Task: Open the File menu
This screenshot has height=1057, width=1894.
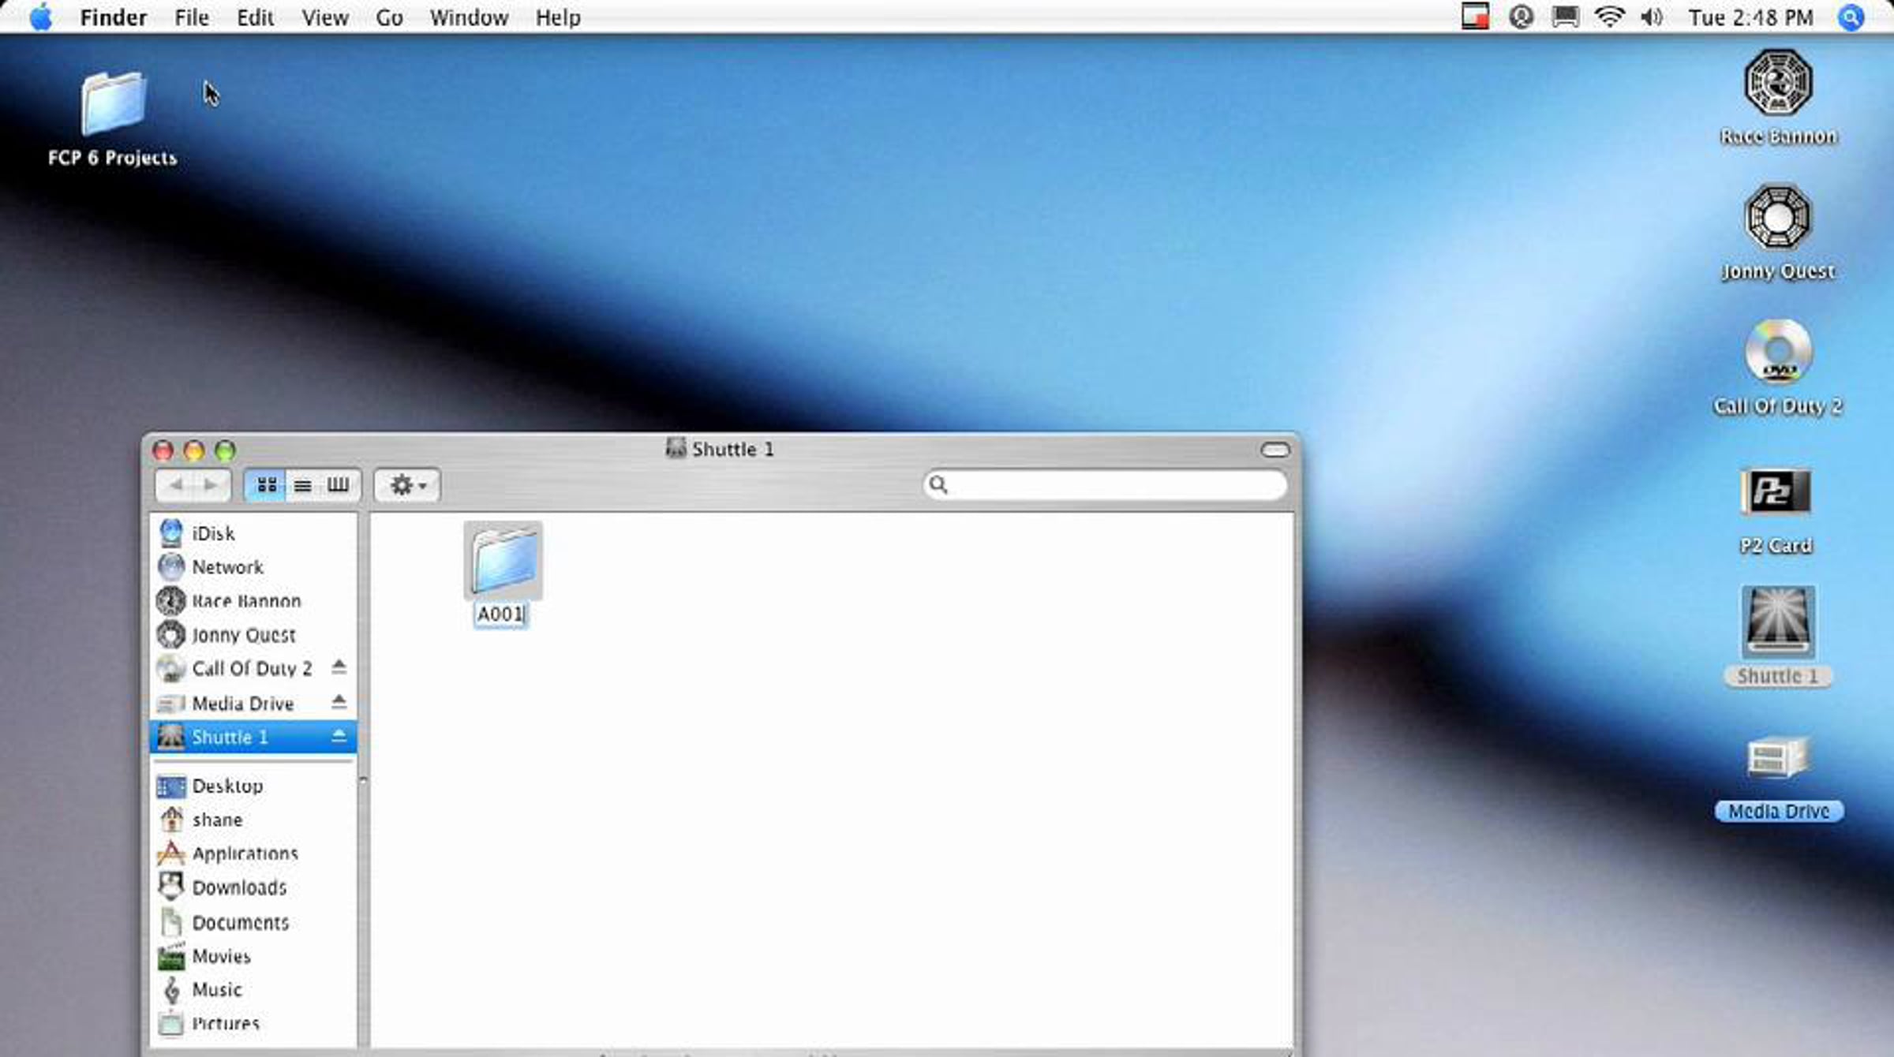Action: point(191,17)
